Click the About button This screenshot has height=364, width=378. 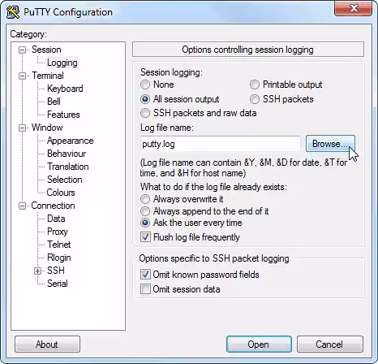[x=47, y=344]
